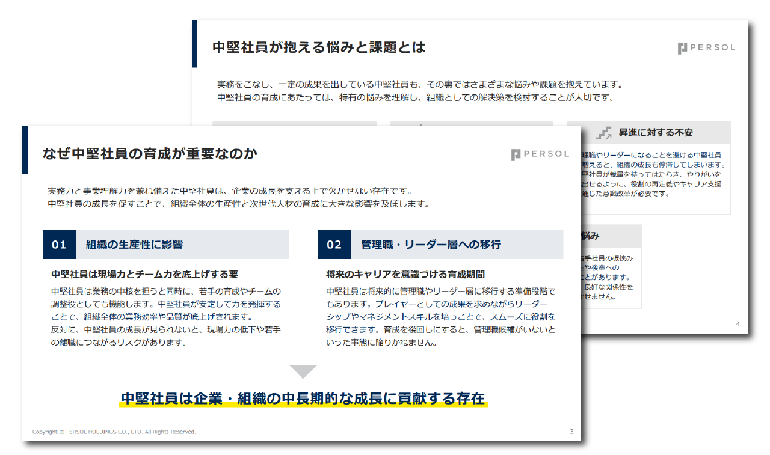Click the PERSOL logo on the back slide

point(706,48)
